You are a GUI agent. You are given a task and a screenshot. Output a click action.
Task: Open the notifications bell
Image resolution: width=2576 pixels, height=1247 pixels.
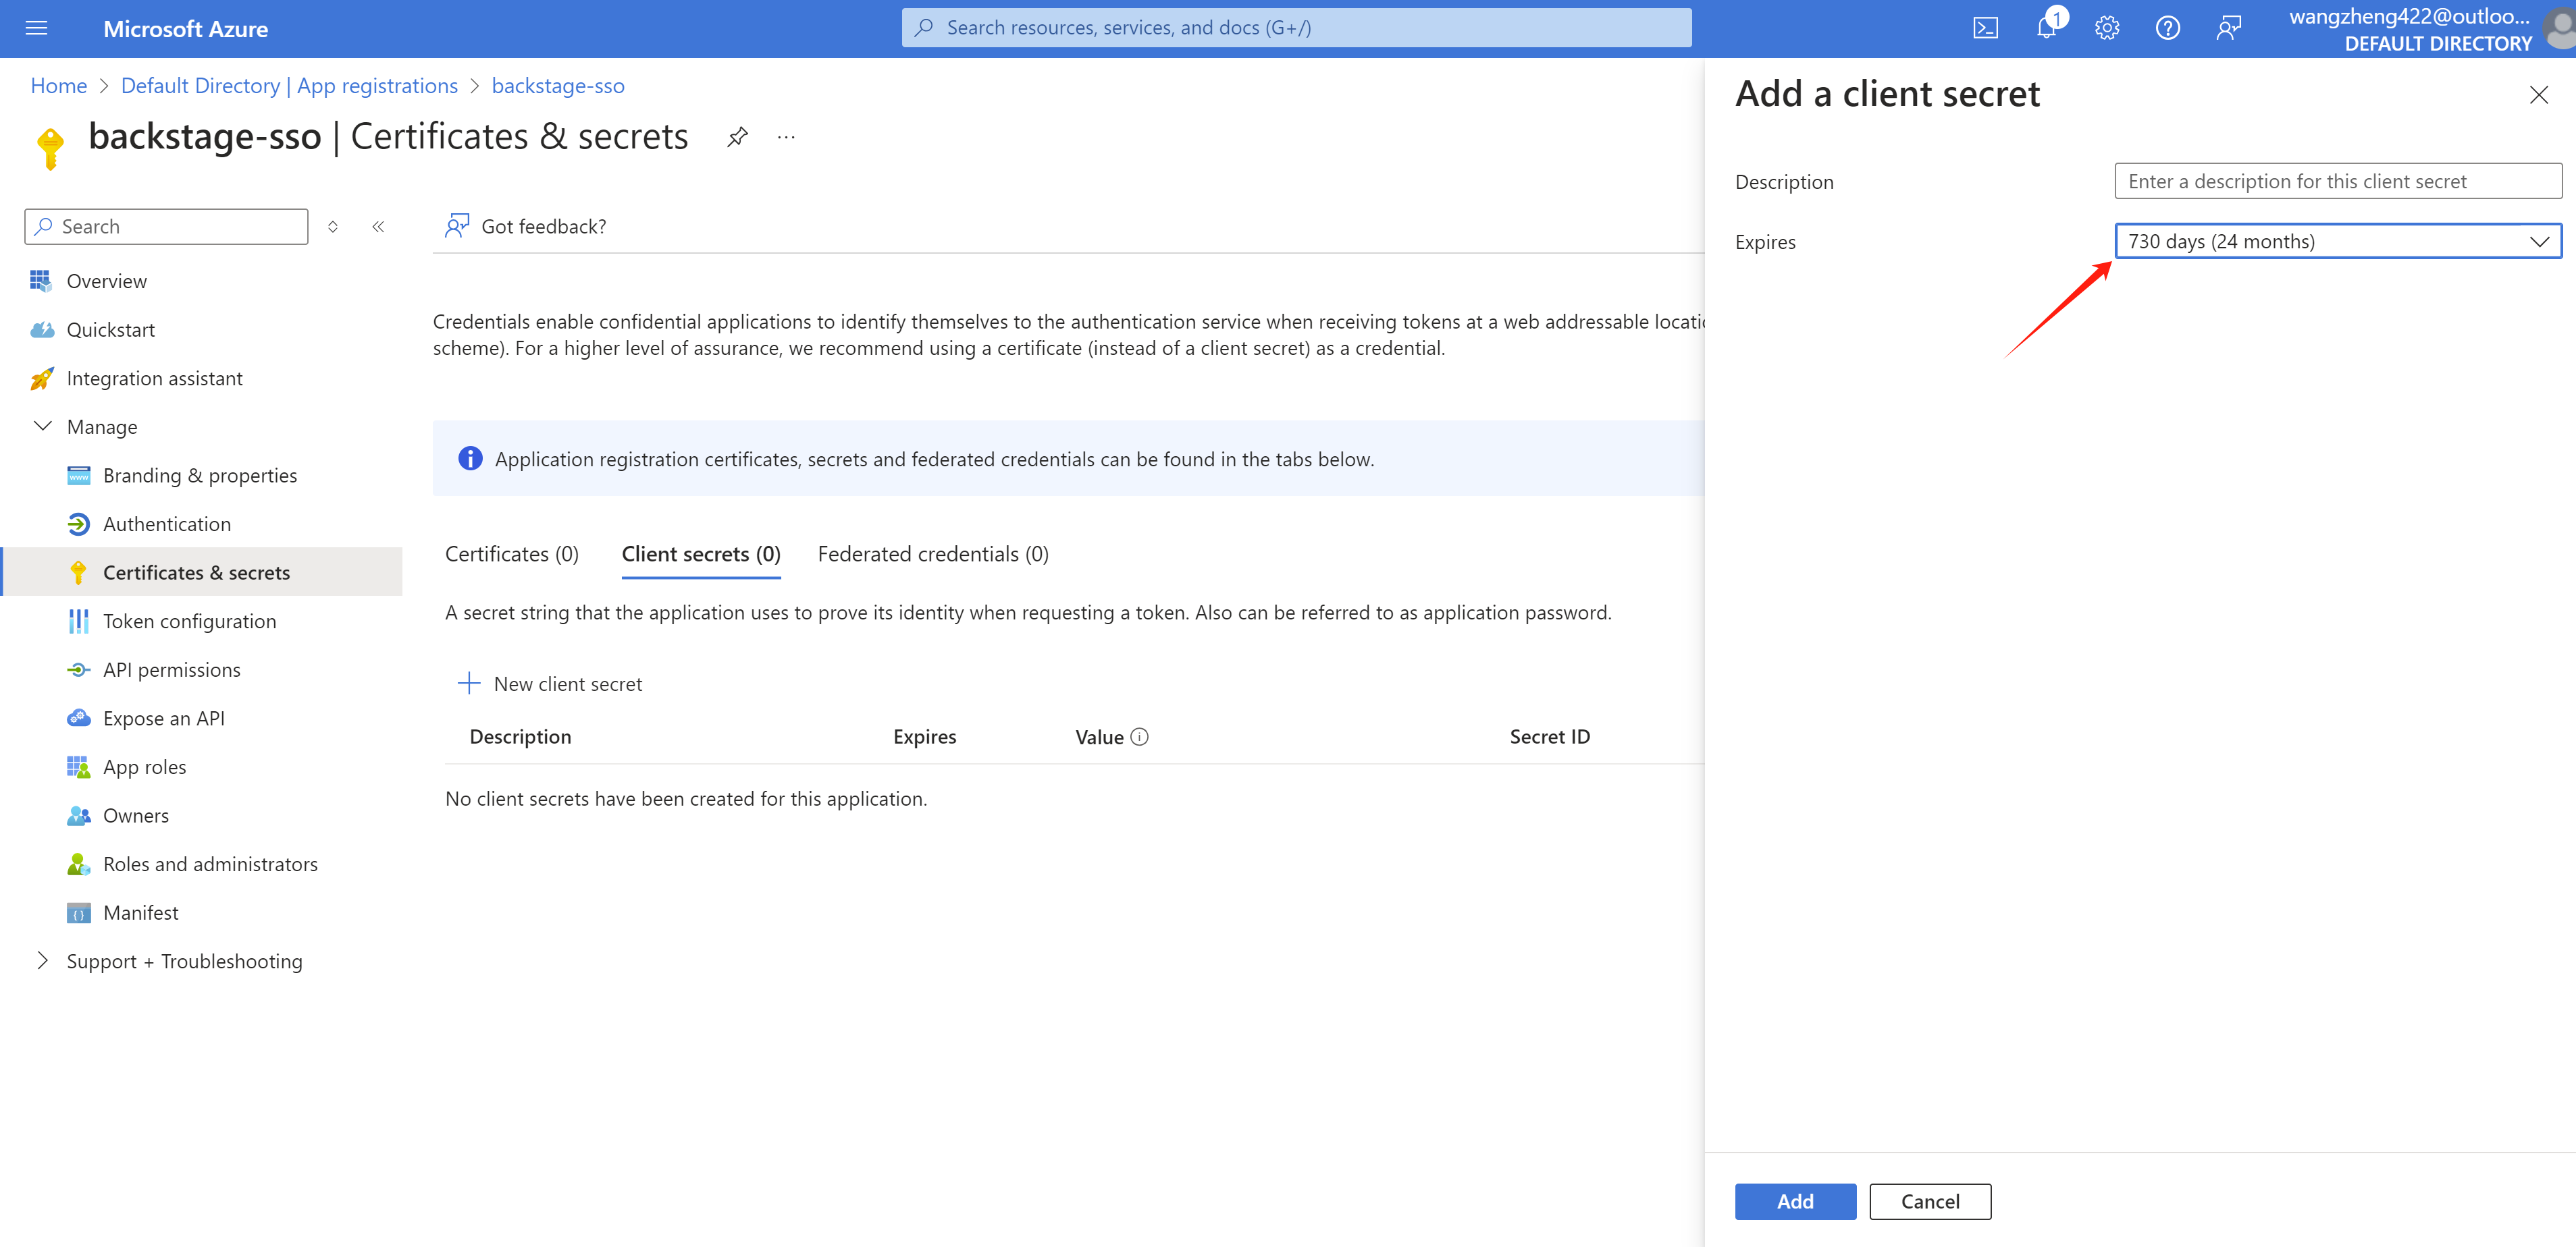2046,28
